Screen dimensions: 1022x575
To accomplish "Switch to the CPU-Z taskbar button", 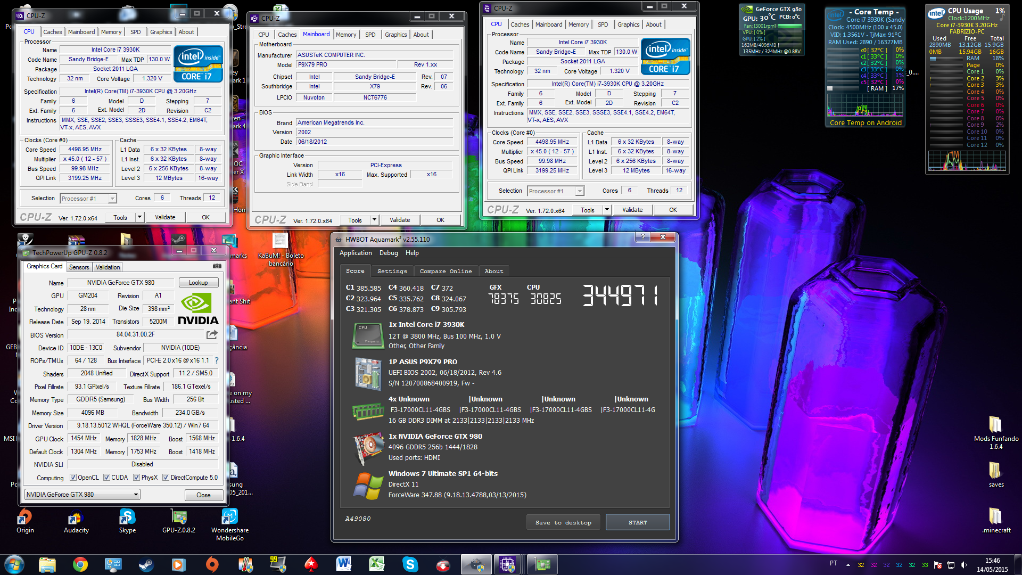I will (508, 564).
